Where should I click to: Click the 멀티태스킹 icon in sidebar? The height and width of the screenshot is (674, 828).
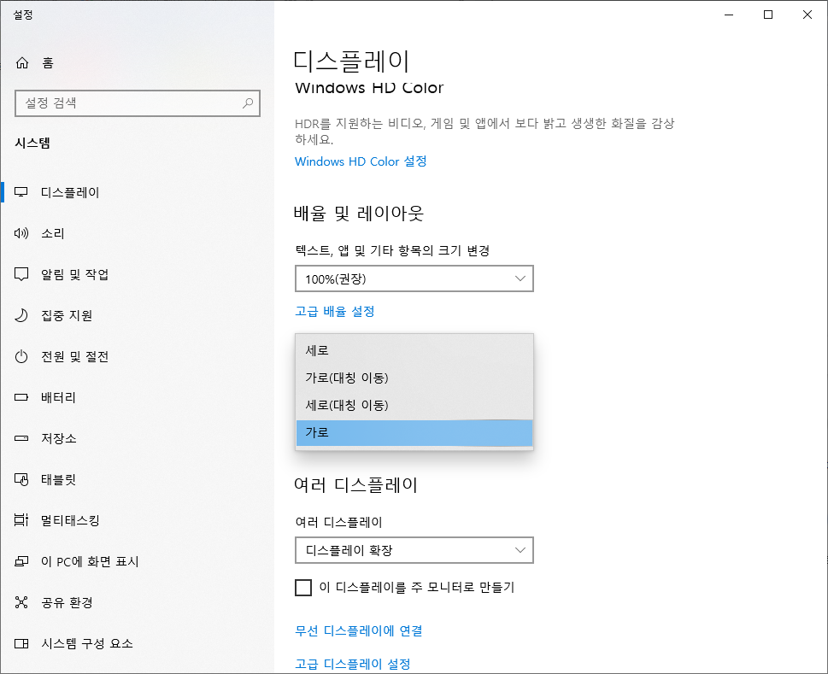21,520
